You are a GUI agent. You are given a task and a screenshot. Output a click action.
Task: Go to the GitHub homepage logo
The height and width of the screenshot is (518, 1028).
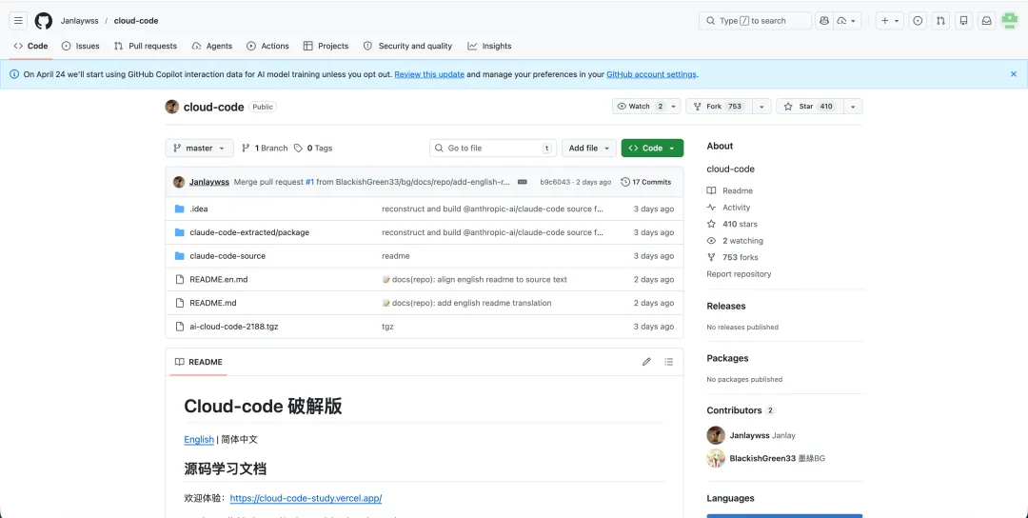coord(43,21)
